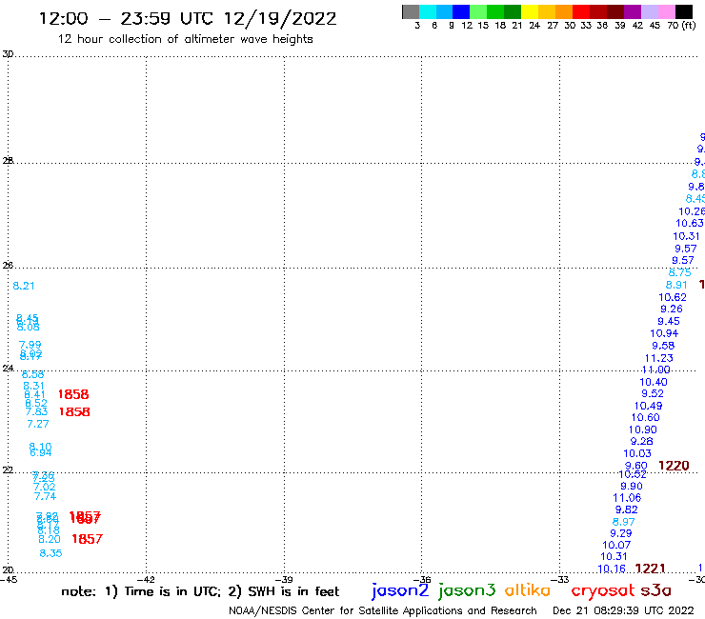
Task: Click the -39 longitude axis label
Action: click(x=284, y=580)
